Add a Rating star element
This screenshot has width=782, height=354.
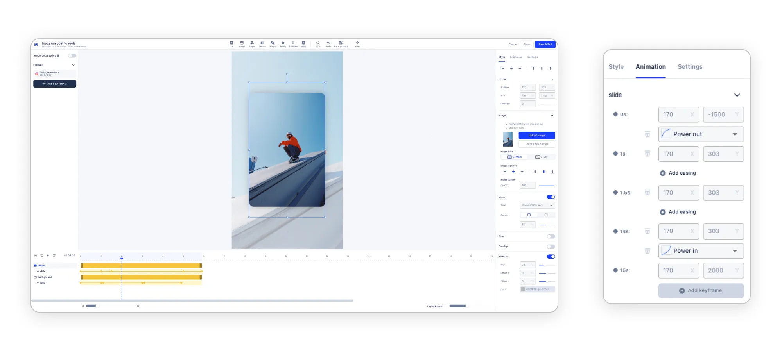click(283, 44)
